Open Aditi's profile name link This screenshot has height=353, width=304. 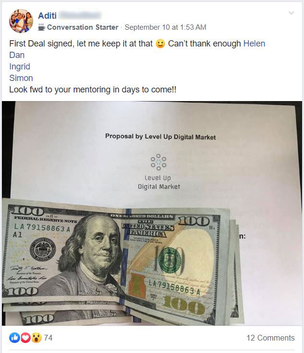47,16
